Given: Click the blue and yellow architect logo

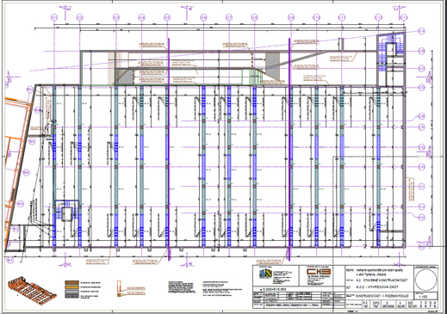Looking at the screenshot, I should click(265, 274).
